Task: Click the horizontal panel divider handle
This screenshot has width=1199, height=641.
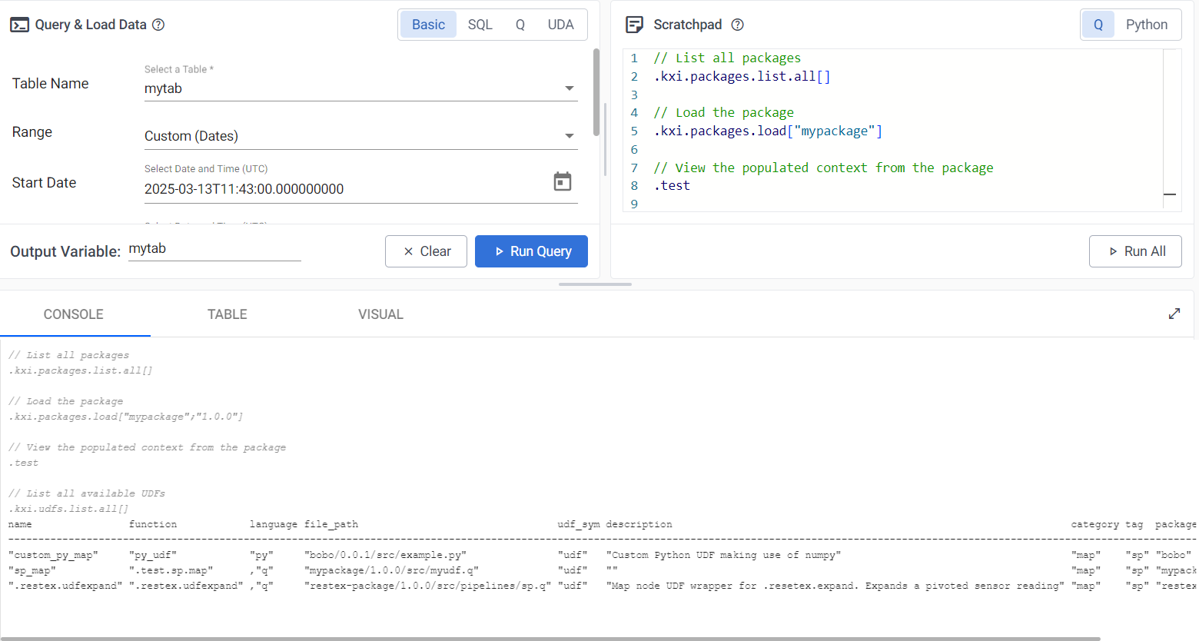Action: [595, 284]
